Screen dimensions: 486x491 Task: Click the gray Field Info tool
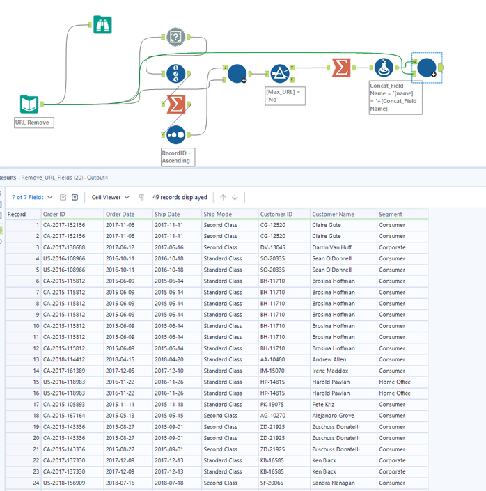pos(175,37)
